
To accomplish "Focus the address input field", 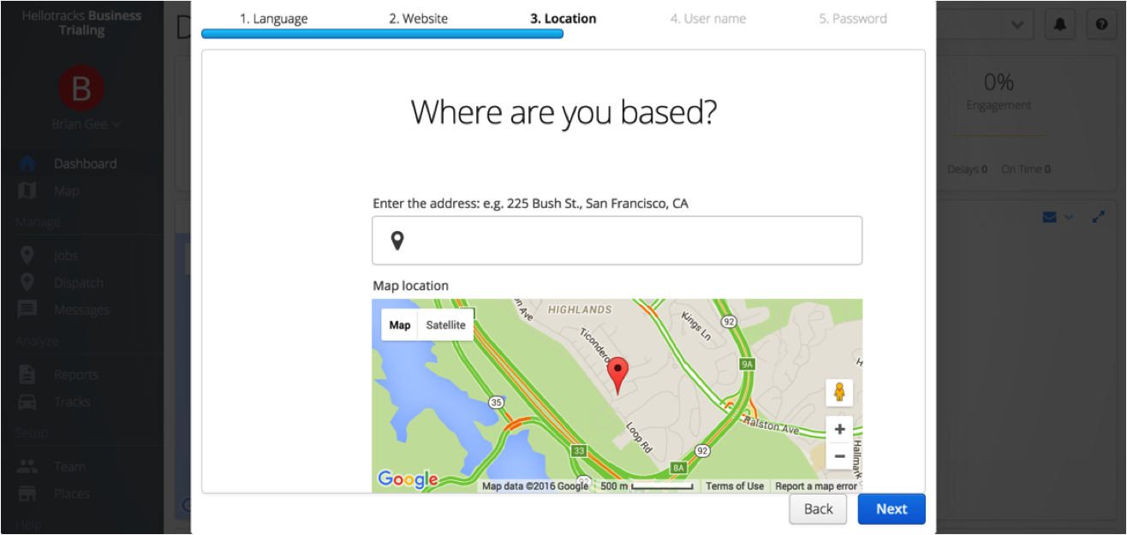I will (617, 241).
